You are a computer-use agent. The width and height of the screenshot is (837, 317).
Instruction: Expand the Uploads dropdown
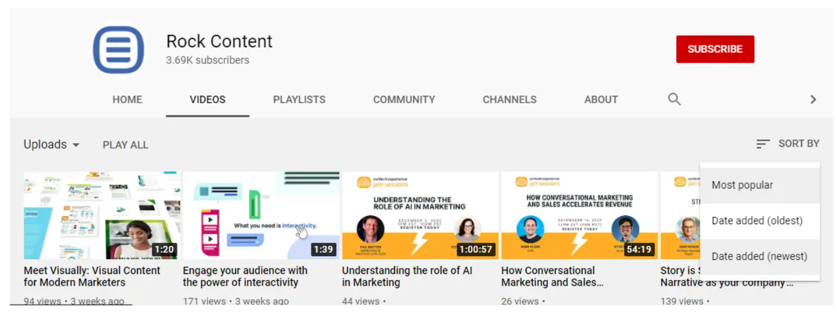tap(52, 144)
